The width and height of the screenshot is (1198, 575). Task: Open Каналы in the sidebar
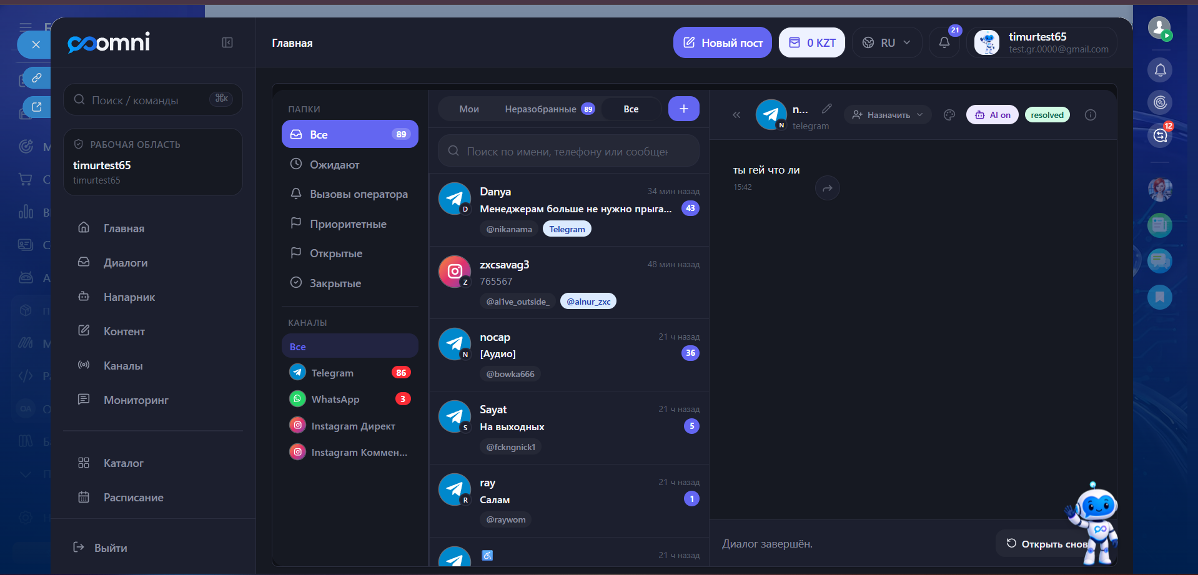click(153, 365)
